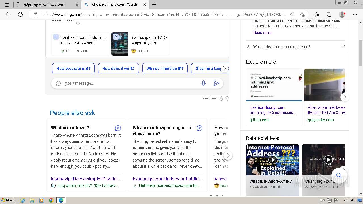
Task: Open browser Collections
Action: [x=329, y=14]
